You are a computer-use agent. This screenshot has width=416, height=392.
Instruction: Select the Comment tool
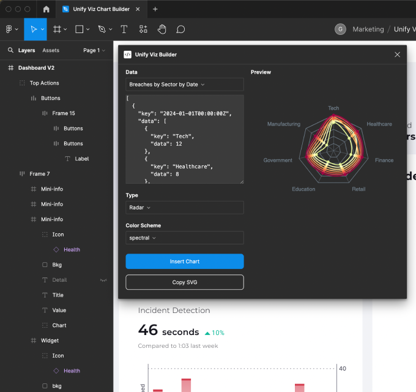coord(180,29)
